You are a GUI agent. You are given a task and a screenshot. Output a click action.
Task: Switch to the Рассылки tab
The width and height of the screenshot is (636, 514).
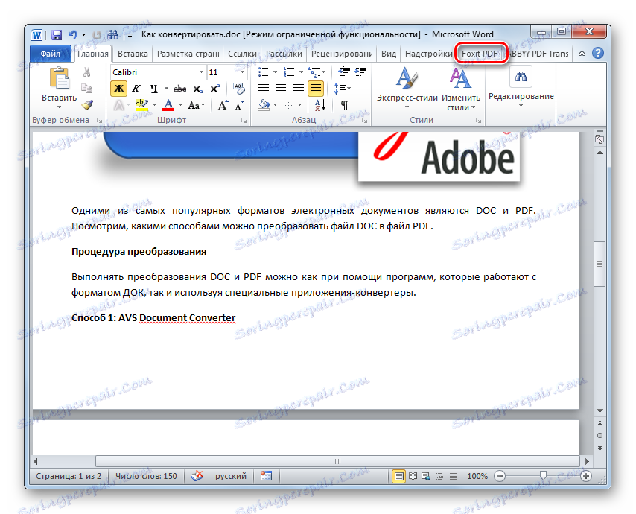click(x=284, y=54)
